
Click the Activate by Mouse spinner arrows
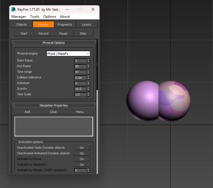pyautogui.click(x=88, y=170)
